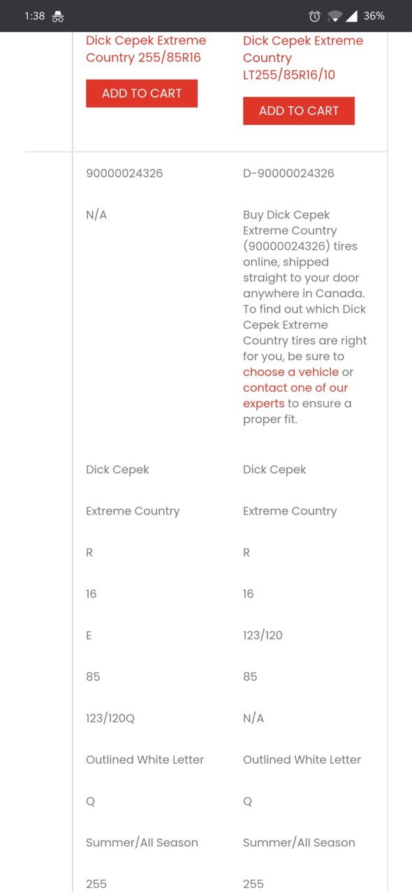Tap the cellular signal strength icon

[351, 16]
